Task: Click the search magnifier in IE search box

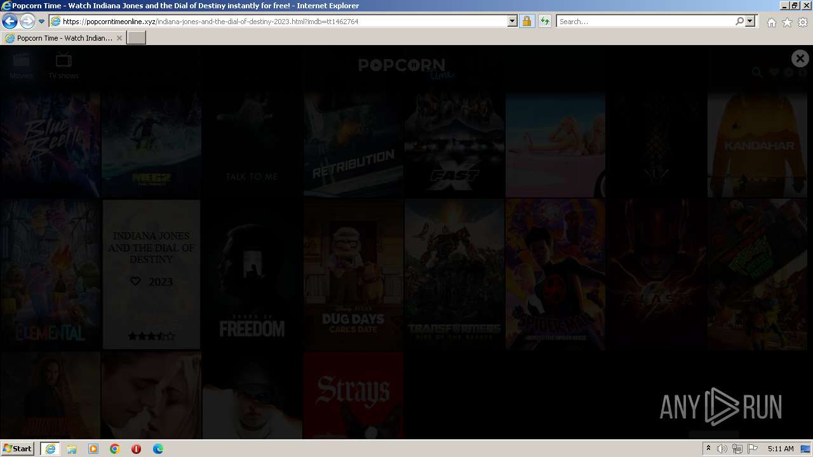Action: point(739,21)
